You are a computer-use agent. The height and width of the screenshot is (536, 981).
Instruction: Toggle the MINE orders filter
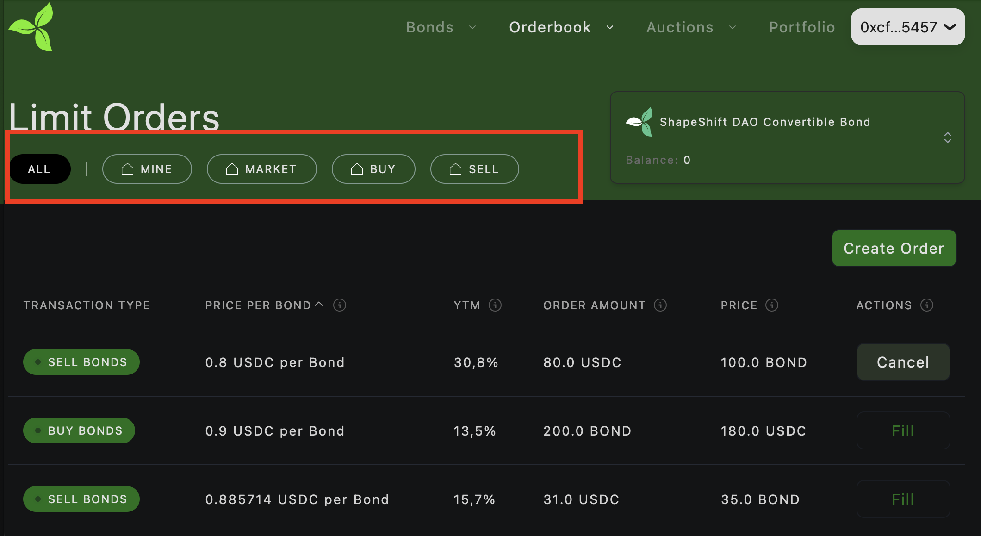147,169
